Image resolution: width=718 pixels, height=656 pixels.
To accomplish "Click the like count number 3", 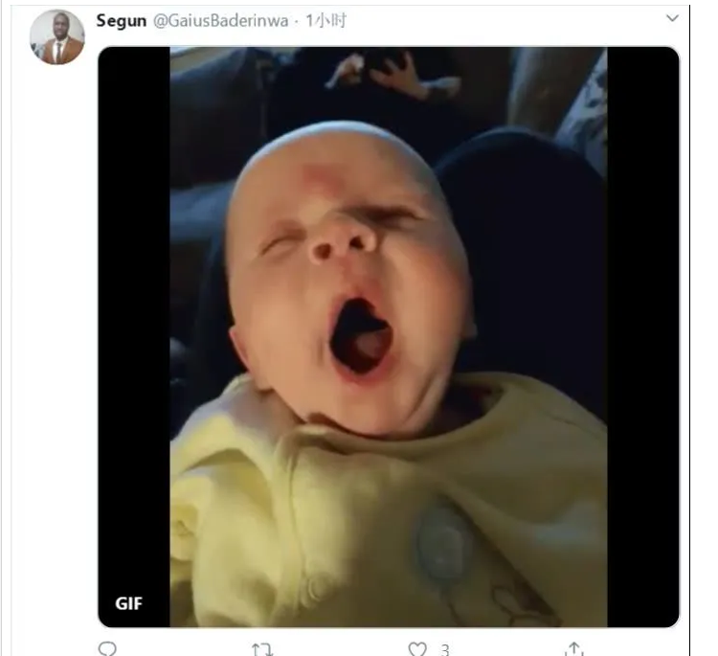I will pyautogui.click(x=444, y=650).
